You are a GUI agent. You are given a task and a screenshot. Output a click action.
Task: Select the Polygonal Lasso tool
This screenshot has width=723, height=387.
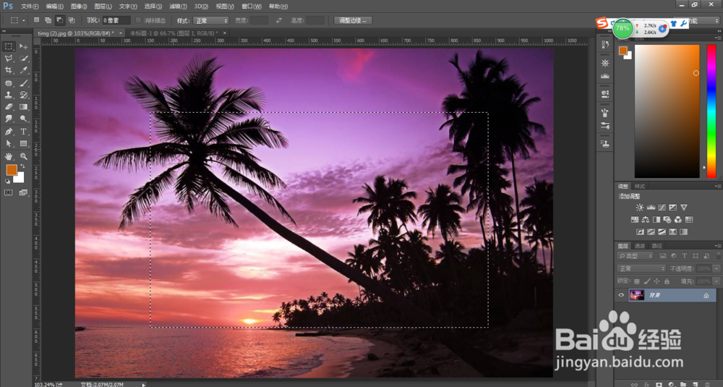[9, 59]
